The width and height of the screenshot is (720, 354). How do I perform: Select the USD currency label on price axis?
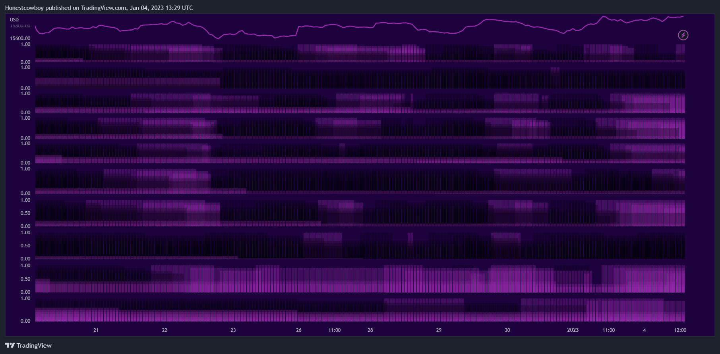tap(14, 20)
